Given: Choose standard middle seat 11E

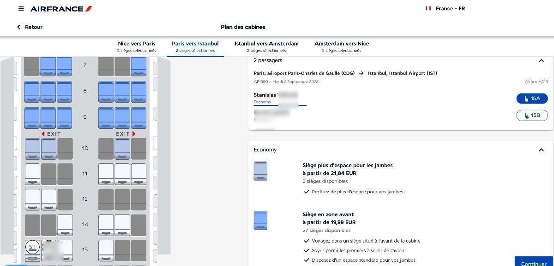Looking at the screenshot, I should [x=122, y=174].
